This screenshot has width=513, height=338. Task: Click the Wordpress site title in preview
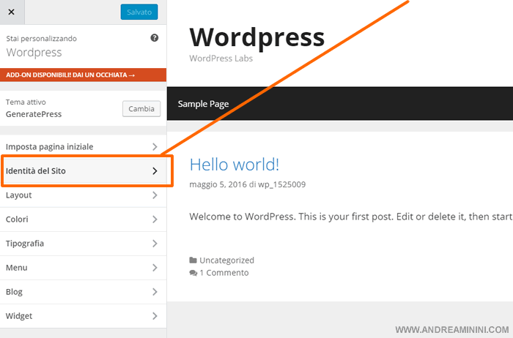[256, 38]
